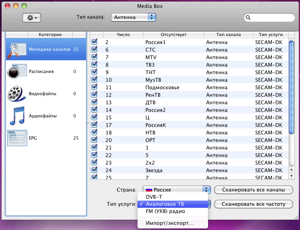Click the gear settings button
Viewport: 300px width, 230px height.
(31, 17)
